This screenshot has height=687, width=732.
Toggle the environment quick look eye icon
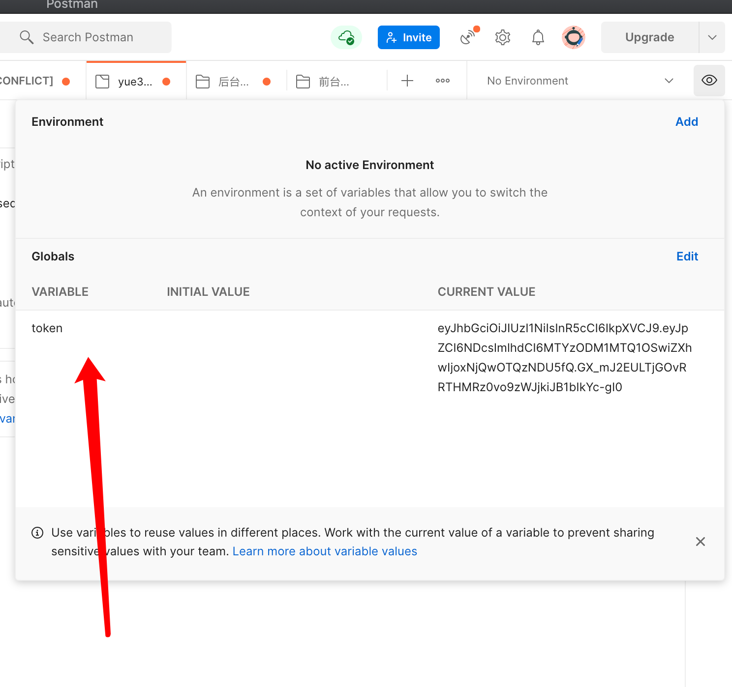point(709,81)
